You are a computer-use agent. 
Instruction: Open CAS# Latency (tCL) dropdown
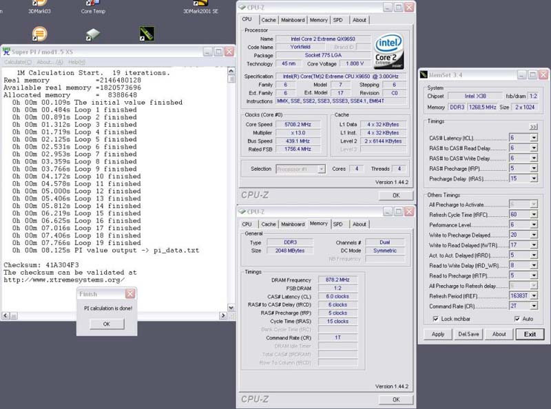[534, 138]
